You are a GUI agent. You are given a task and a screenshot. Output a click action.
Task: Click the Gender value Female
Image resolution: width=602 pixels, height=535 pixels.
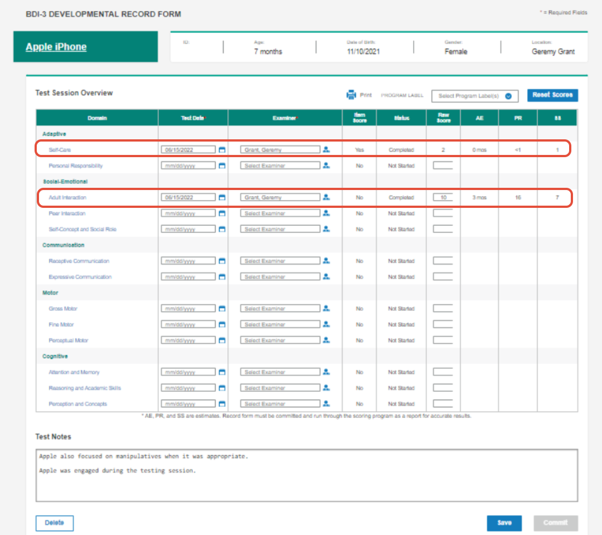coord(456,51)
